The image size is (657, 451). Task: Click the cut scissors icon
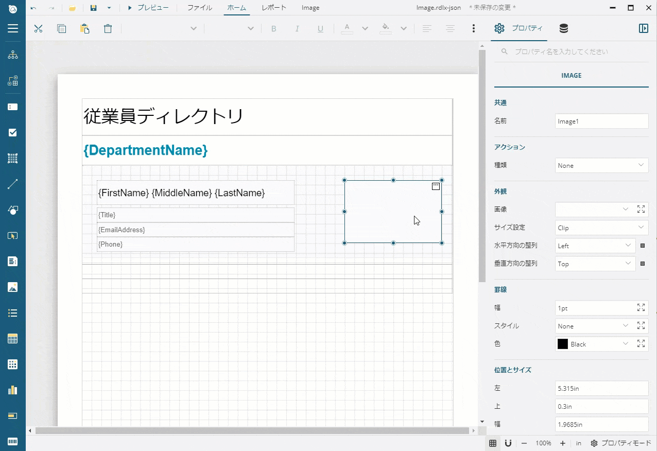[38, 29]
